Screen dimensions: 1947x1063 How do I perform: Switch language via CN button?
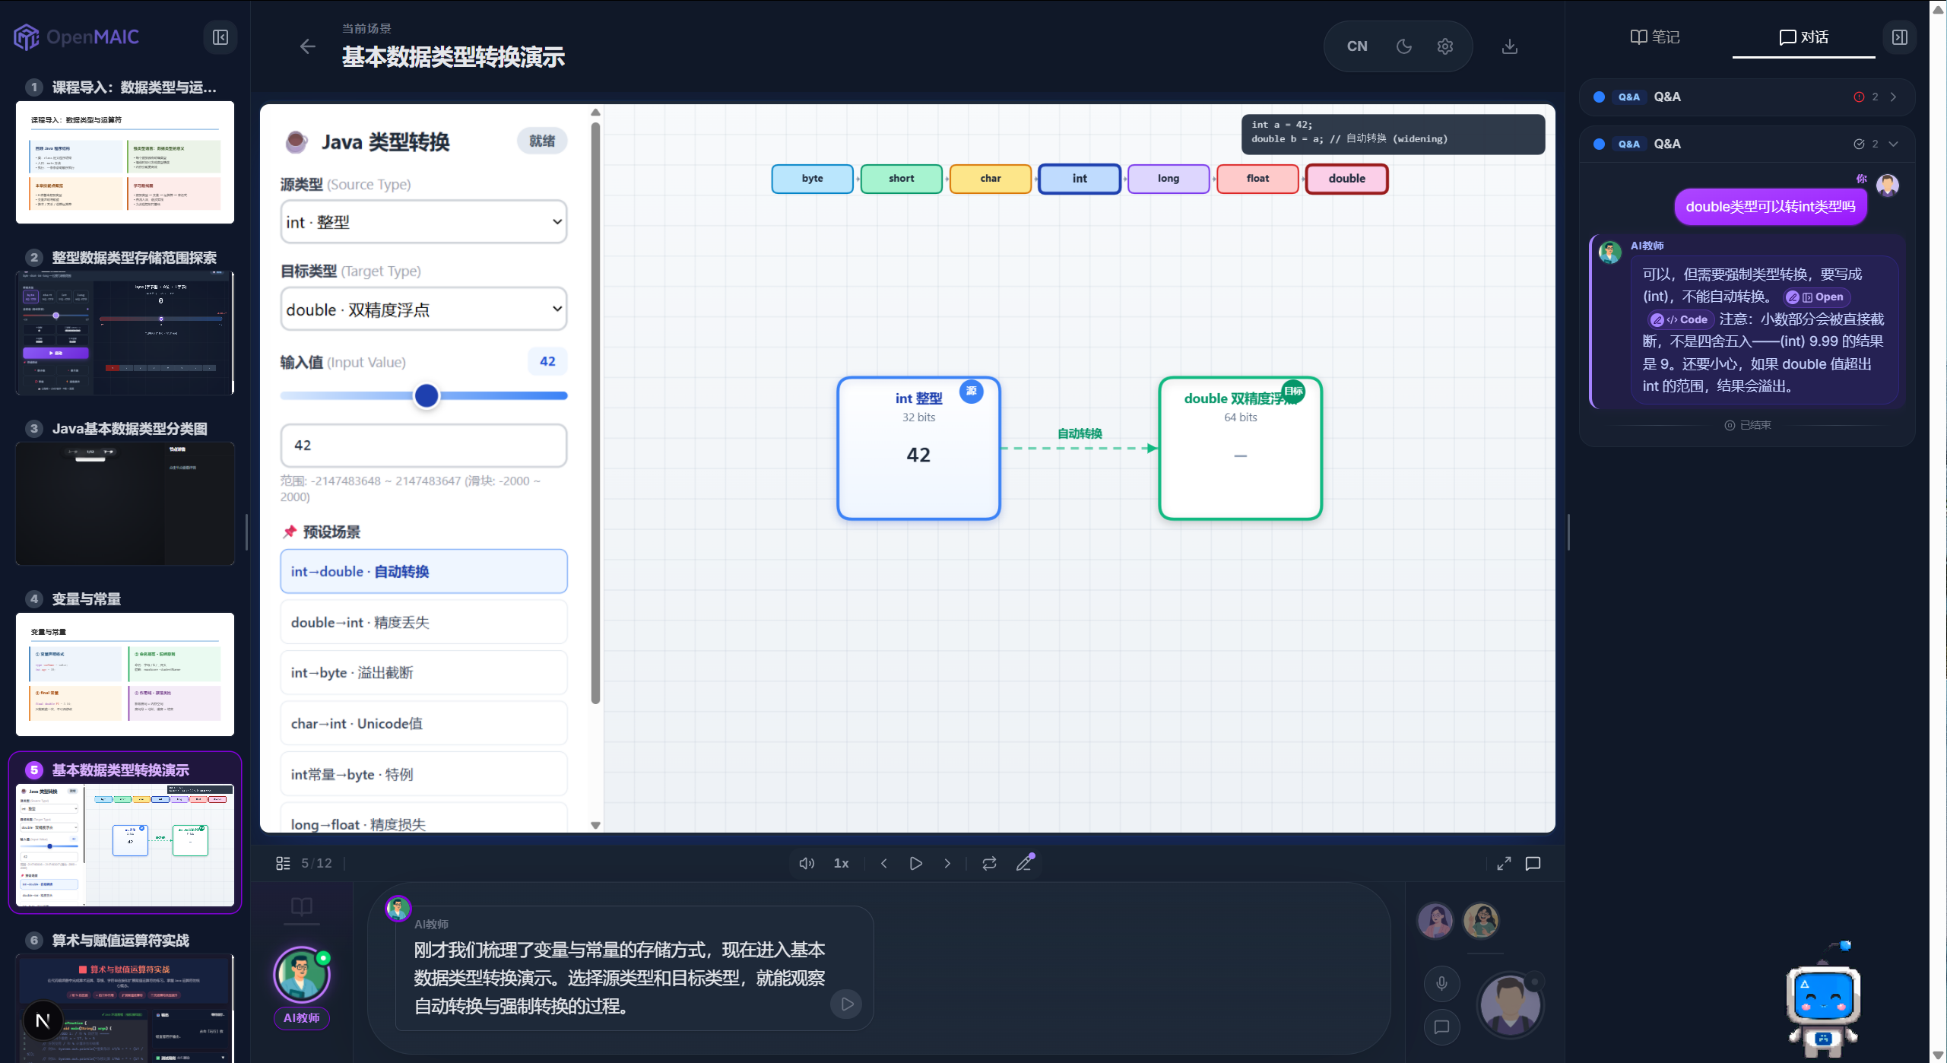1357,46
